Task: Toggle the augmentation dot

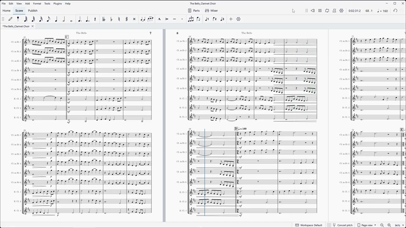Action: 80,19
